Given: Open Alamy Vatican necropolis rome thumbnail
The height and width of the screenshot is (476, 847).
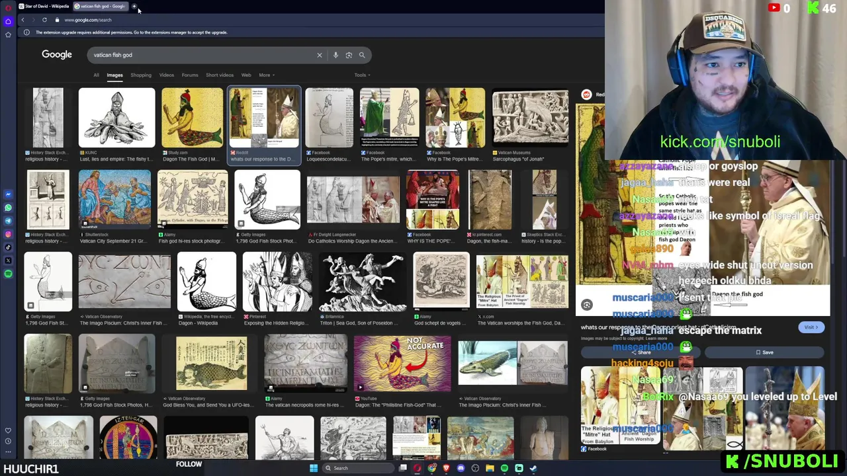Looking at the screenshot, I should [305, 363].
